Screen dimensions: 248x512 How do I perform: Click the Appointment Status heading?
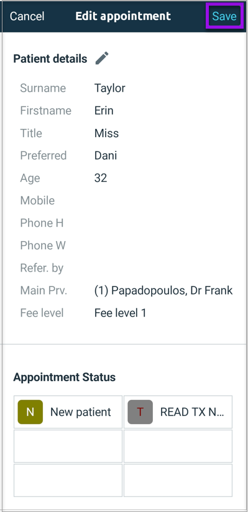pos(65,377)
